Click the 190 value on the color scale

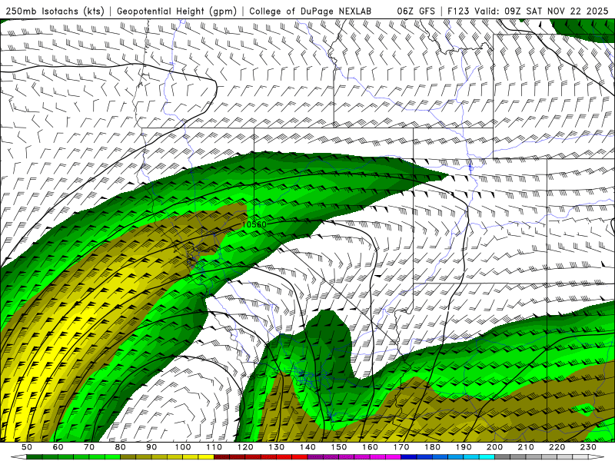464,447
